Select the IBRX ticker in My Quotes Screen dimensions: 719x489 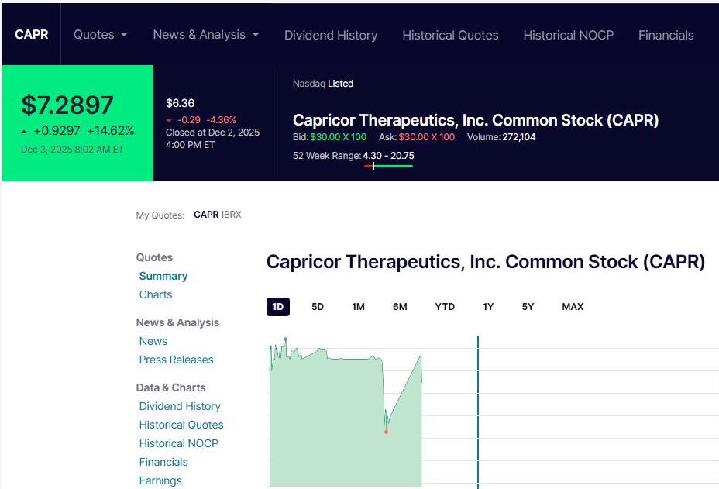click(231, 215)
